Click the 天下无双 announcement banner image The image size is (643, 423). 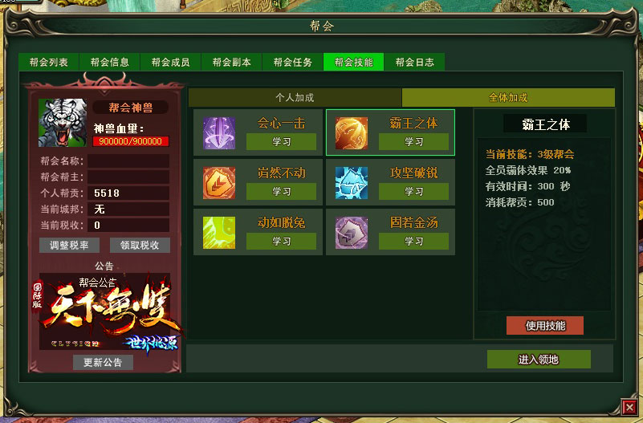pos(104,311)
